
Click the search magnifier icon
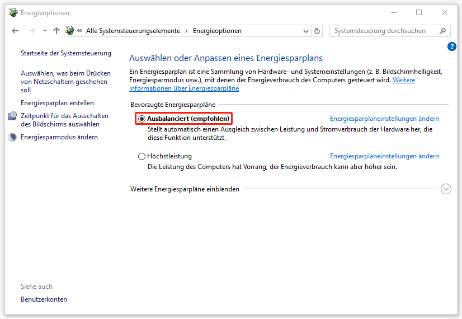click(442, 31)
